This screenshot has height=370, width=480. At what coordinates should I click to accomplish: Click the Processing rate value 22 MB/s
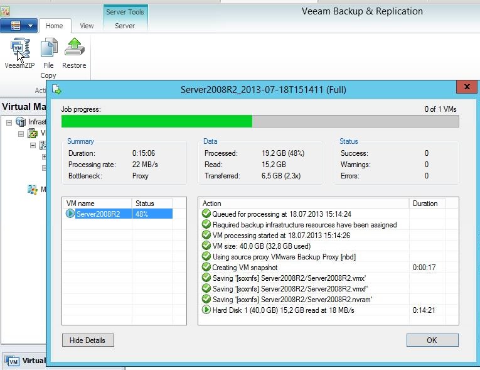[x=145, y=165]
